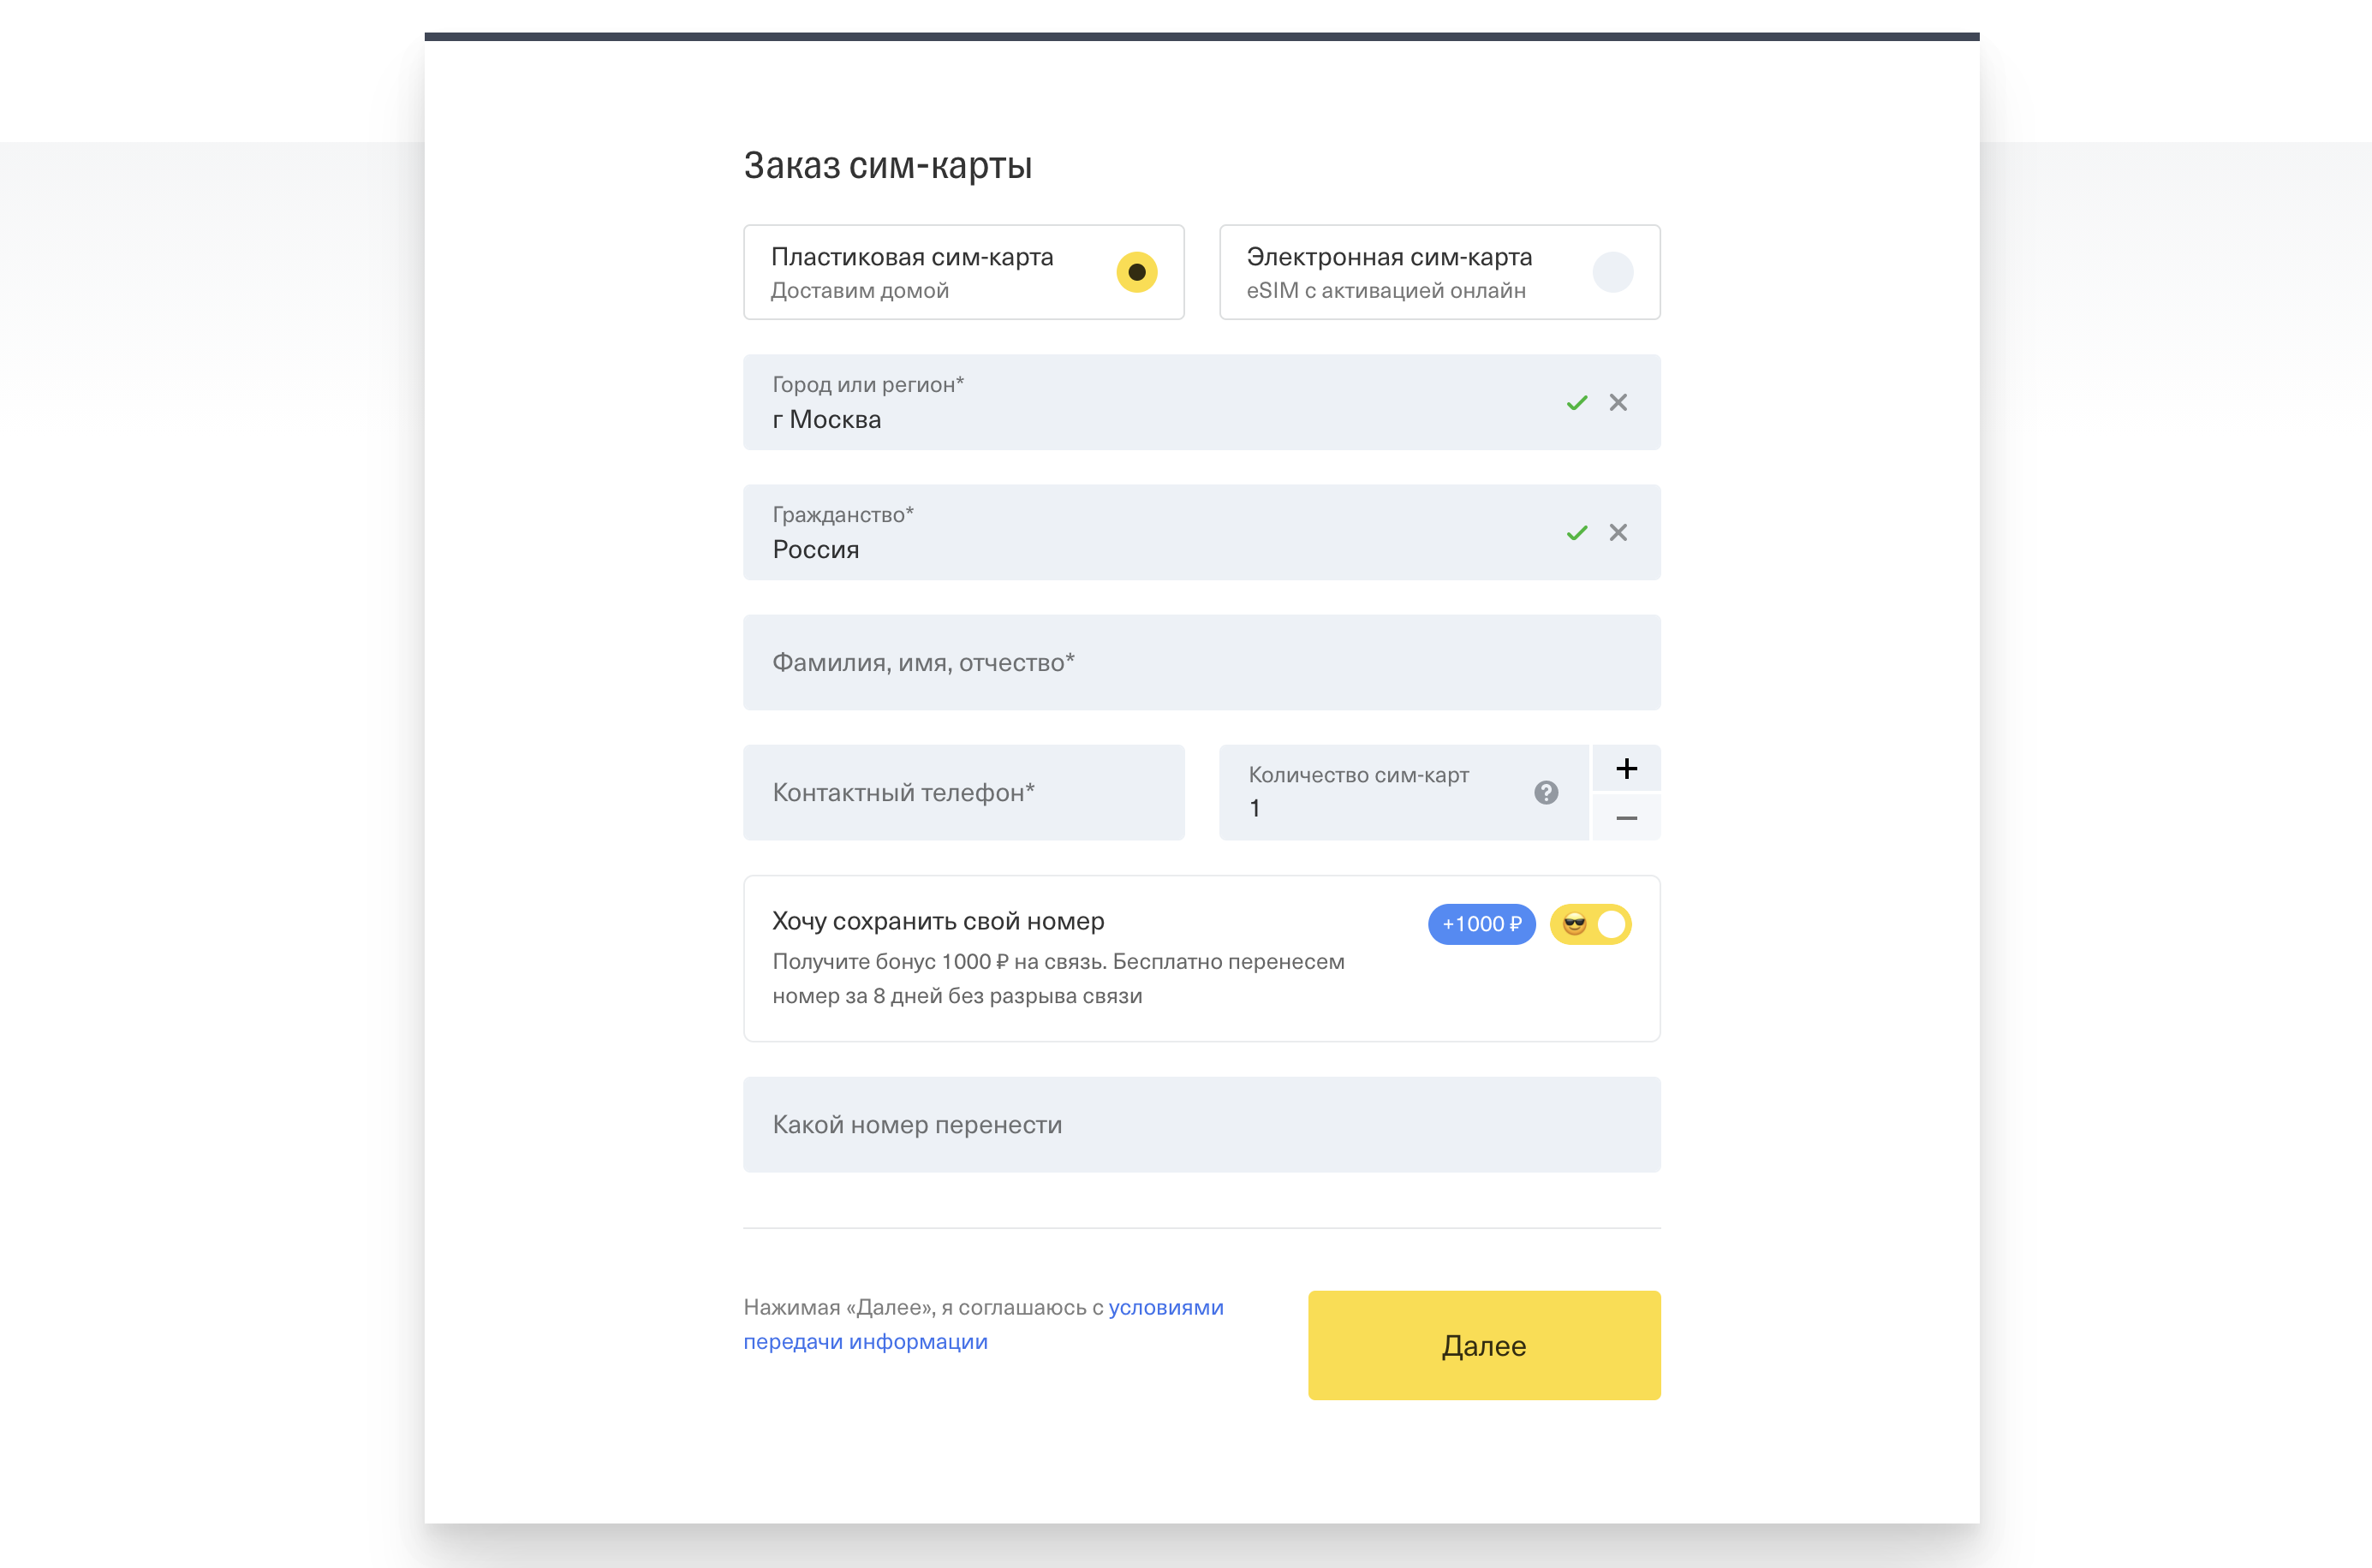The width and height of the screenshot is (2372, 1568).
Task: Click the help question mark for SIM count
Action: (1546, 792)
